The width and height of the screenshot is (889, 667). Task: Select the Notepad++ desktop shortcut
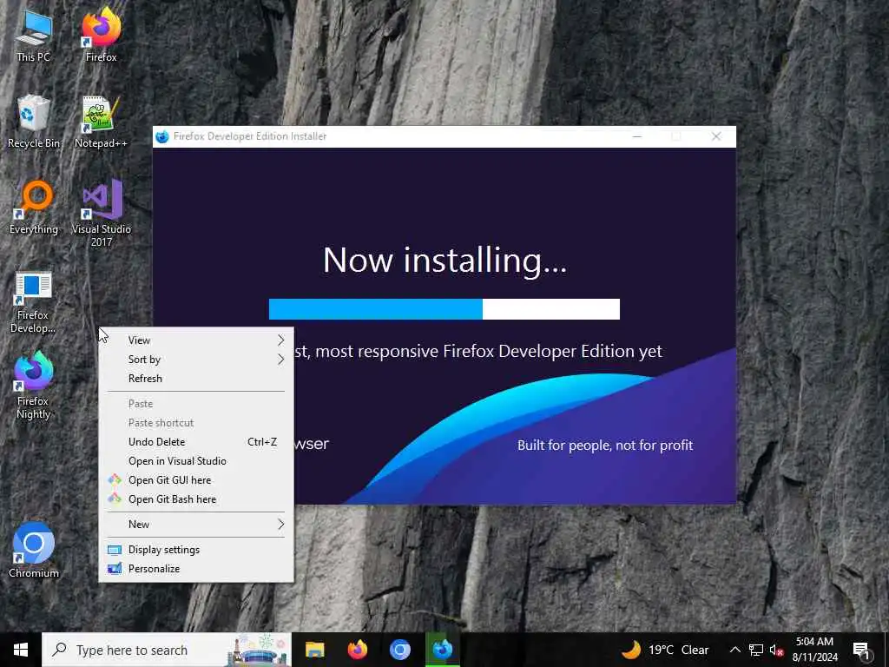click(101, 122)
